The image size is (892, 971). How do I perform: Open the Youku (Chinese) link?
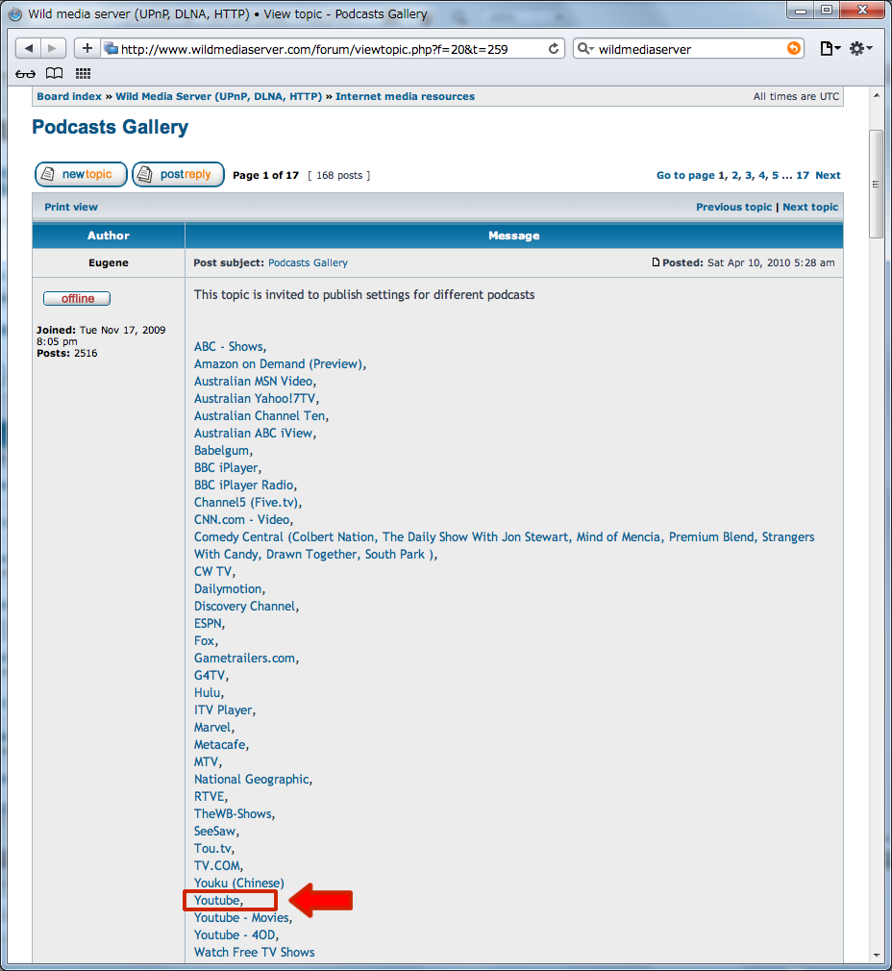pyautogui.click(x=239, y=884)
